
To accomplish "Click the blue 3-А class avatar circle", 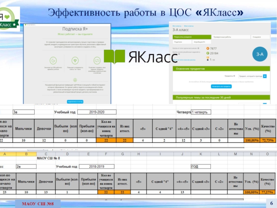I will pos(260,54).
